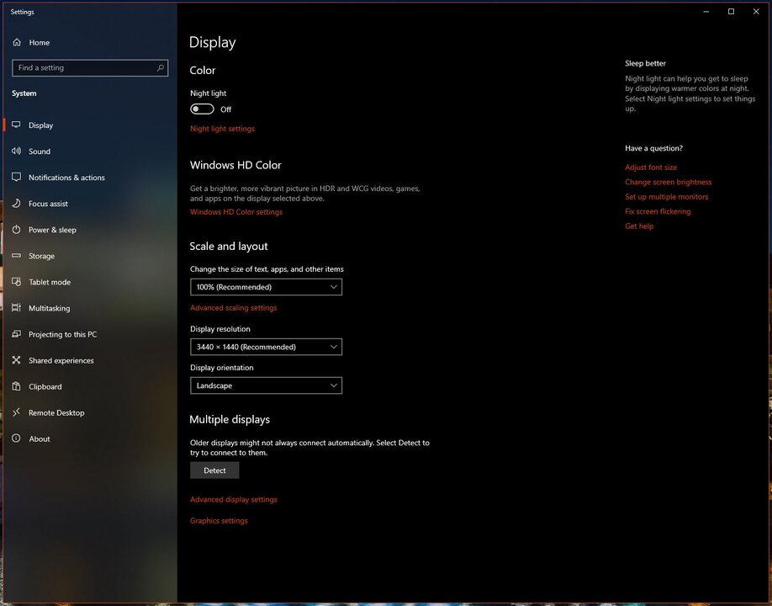Screen dimensions: 772x606
Task: Click the Power & sleep icon
Action: coord(16,230)
